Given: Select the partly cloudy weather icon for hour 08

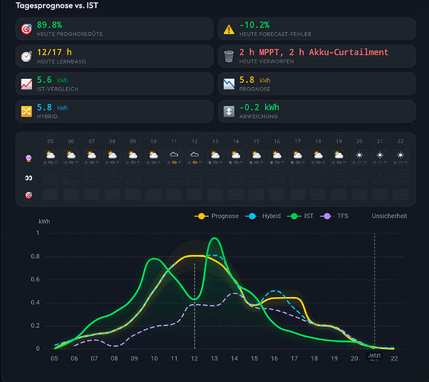Looking at the screenshot, I should [112, 155].
